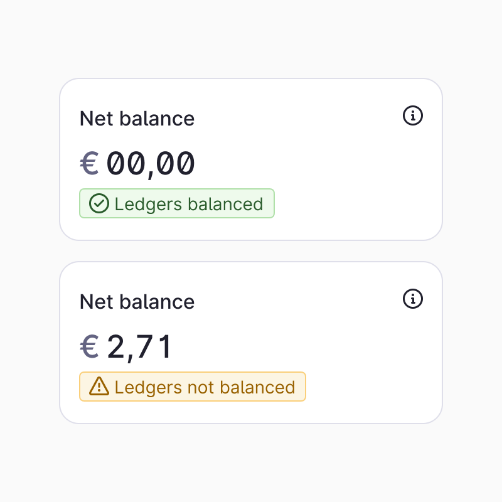Click the euro symbol next to 2,71
Image resolution: width=502 pixels, height=502 pixels.
tap(89, 346)
